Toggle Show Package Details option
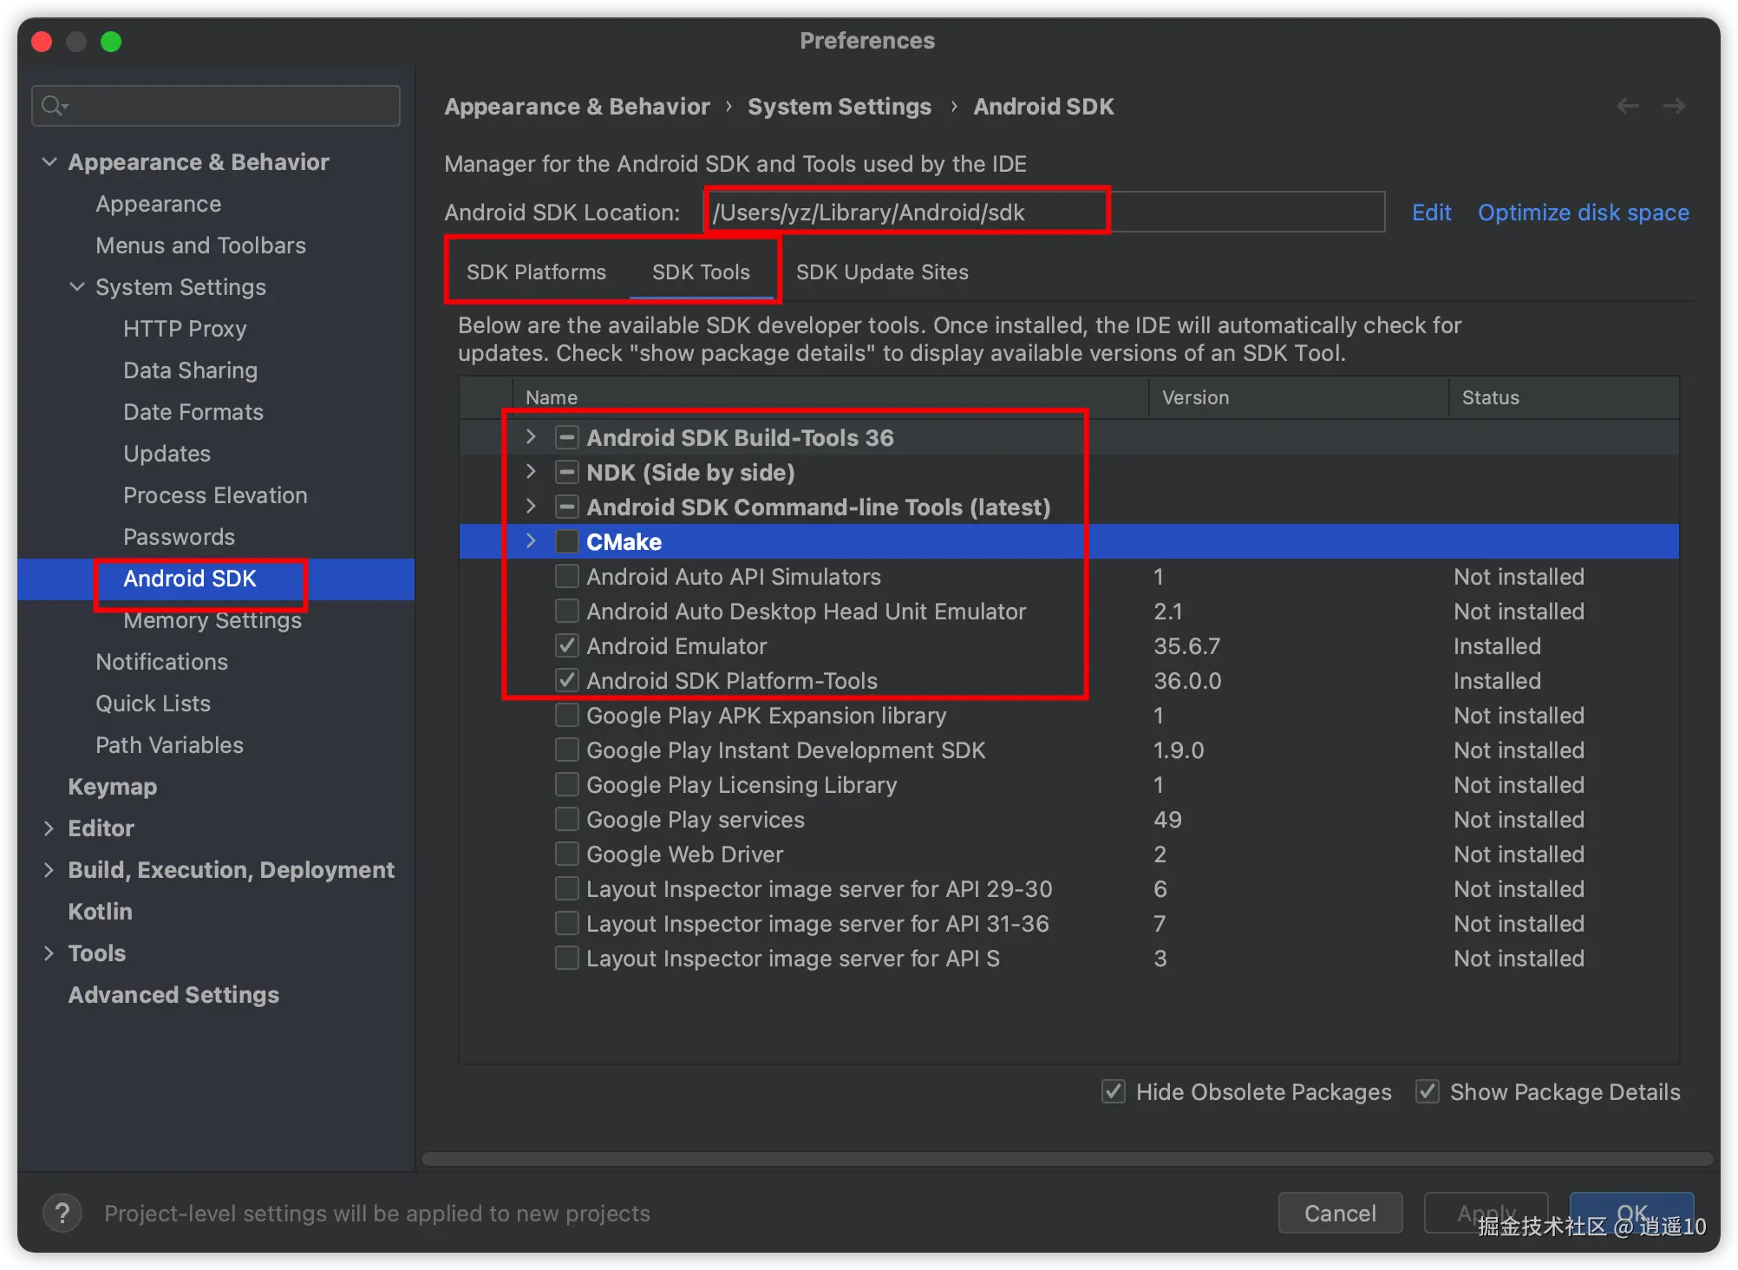This screenshot has width=1738, height=1270. (1428, 1091)
